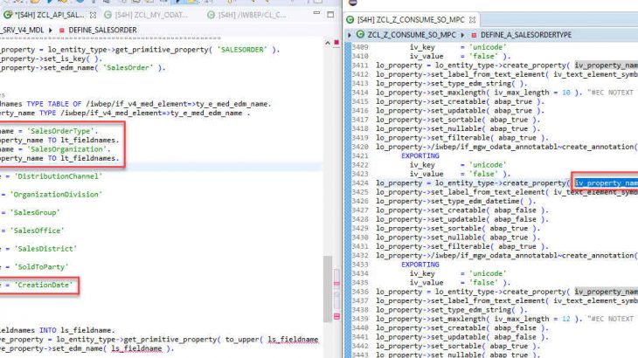Click the ZCL_Z_CONSUME_SO_MPC breadcrumb class name
The width and height of the screenshot is (638, 358).
click(412, 35)
